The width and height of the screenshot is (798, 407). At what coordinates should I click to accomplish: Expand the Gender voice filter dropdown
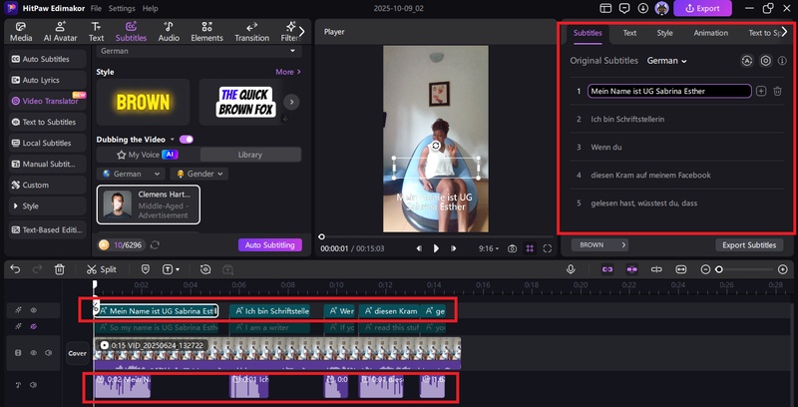pos(199,174)
